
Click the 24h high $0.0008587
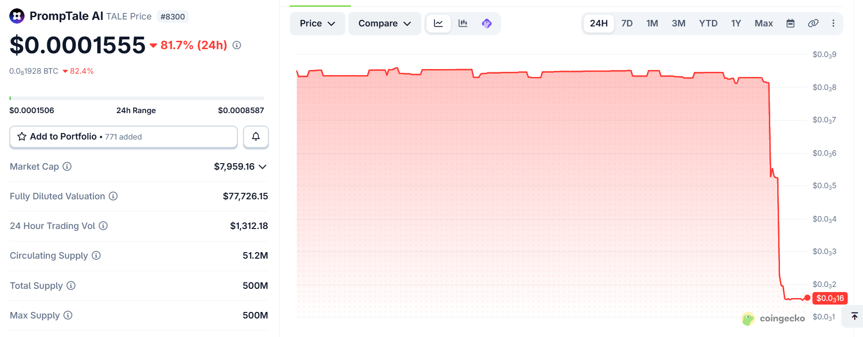click(x=241, y=110)
